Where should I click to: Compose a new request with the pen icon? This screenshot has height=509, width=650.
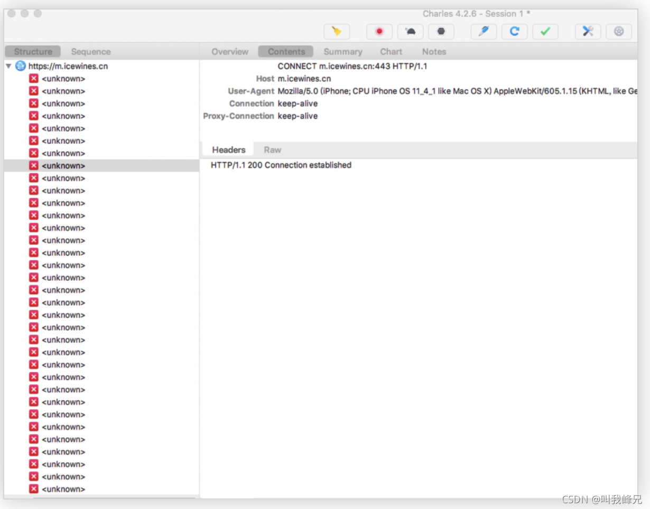[x=484, y=32]
